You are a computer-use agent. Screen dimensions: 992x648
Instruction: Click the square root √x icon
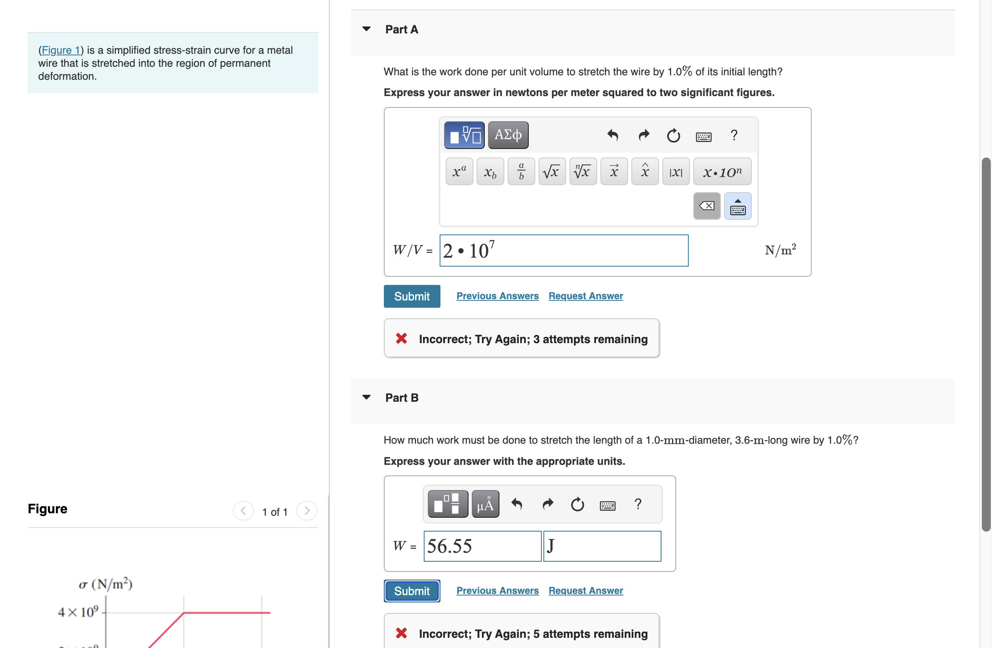[x=551, y=171]
